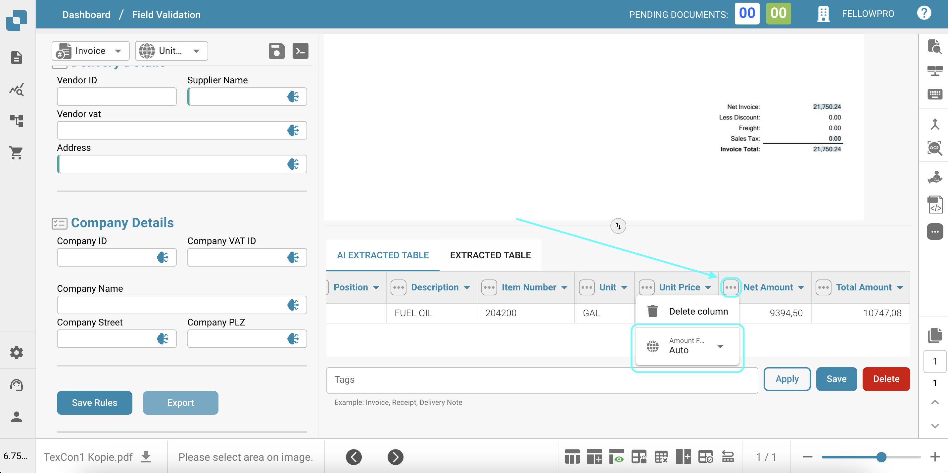
Task: Click the lock table icon
Action: click(x=639, y=457)
